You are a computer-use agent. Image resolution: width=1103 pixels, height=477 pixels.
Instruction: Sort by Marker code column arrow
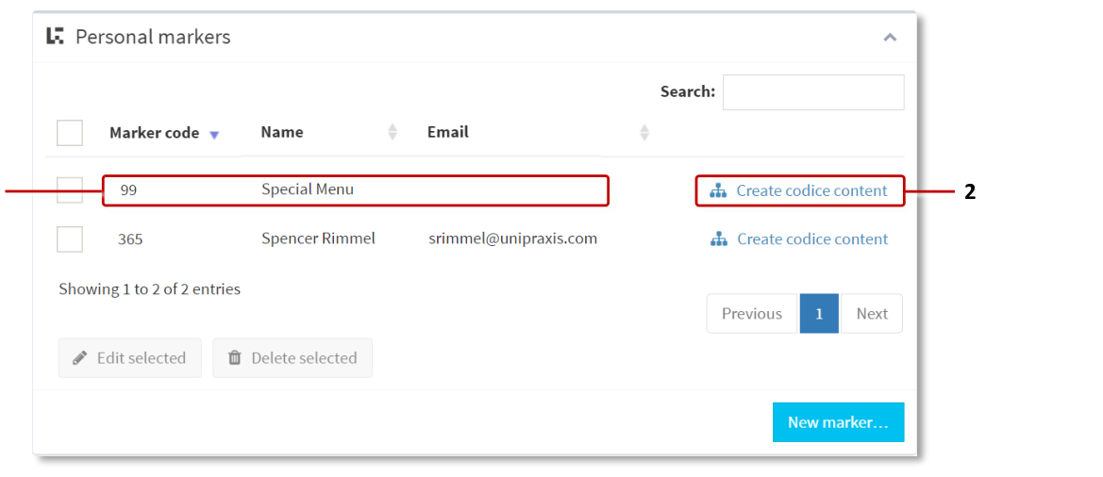click(x=214, y=135)
